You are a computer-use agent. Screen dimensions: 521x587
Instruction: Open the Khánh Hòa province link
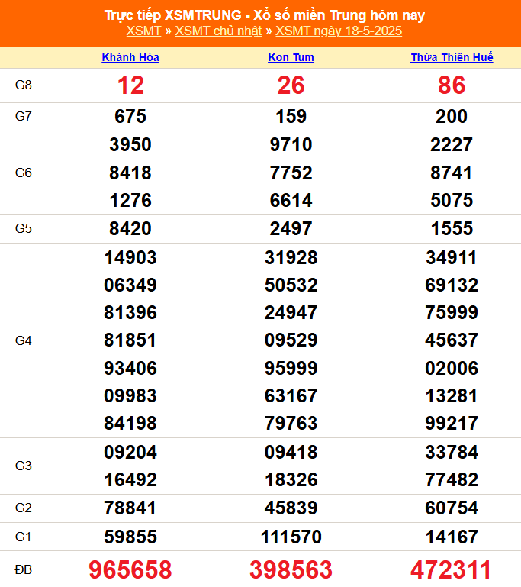(x=130, y=57)
